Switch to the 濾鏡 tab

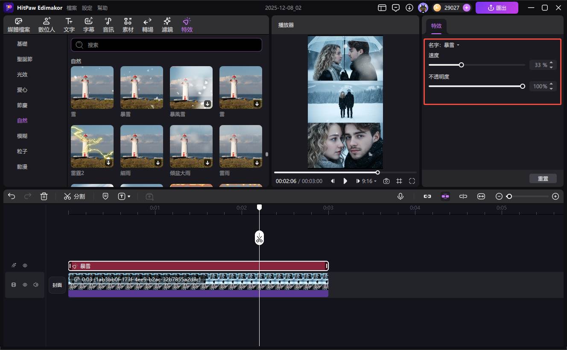(x=167, y=25)
